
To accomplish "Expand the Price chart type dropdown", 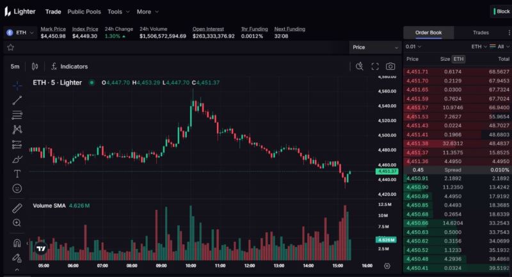I will pos(375,47).
